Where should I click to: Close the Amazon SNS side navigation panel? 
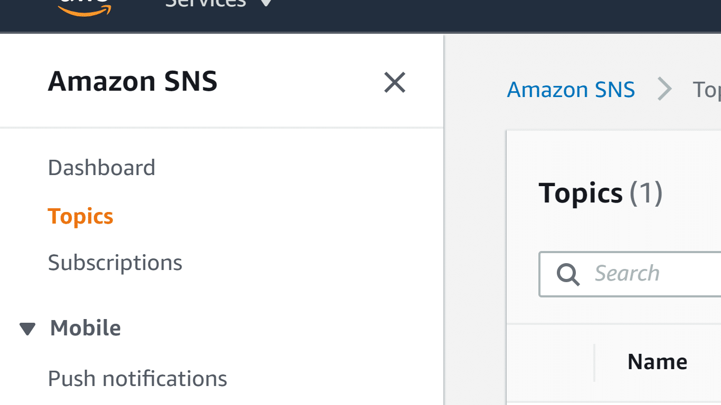point(394,82)
